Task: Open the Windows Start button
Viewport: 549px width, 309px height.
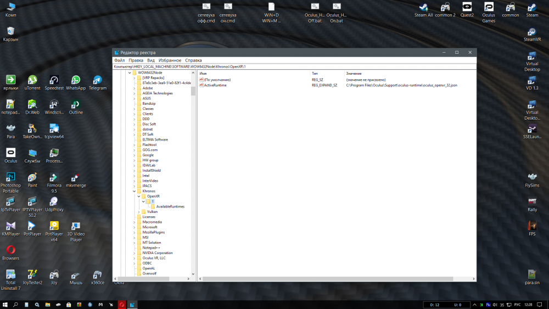Action: (5, 304)
